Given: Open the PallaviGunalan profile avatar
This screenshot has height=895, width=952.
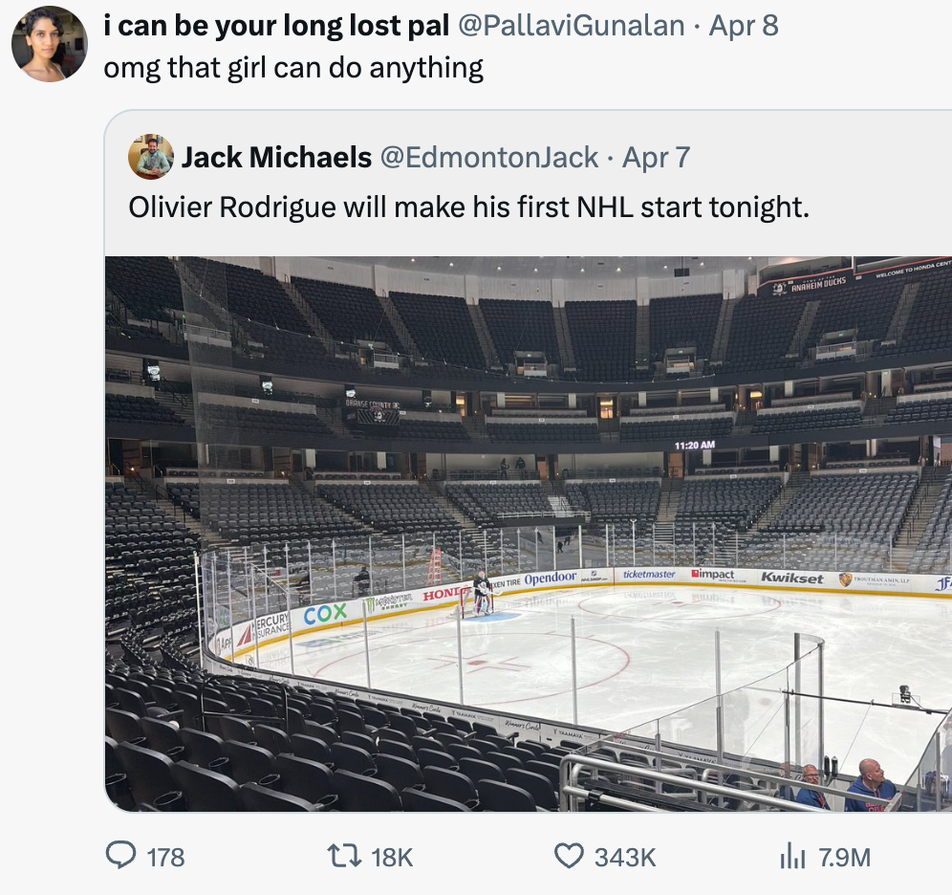Looking at the screenshot, I should coord(50,44).
